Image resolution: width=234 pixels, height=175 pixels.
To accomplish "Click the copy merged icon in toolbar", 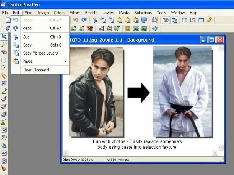I will (111, 20).
